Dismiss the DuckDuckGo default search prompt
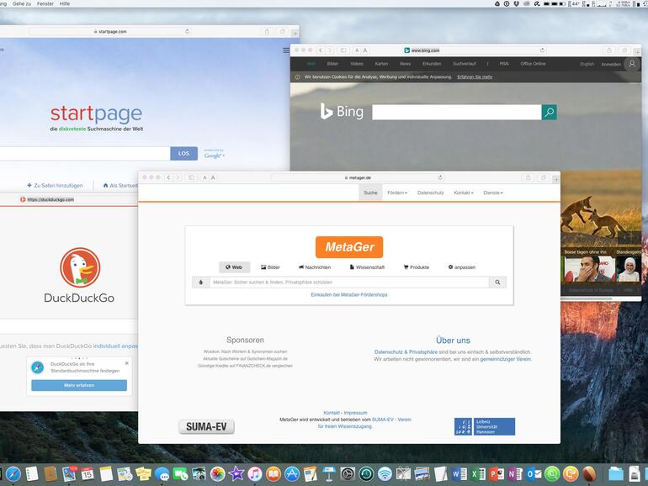This screenshot has height=486, width=648. 127,363
